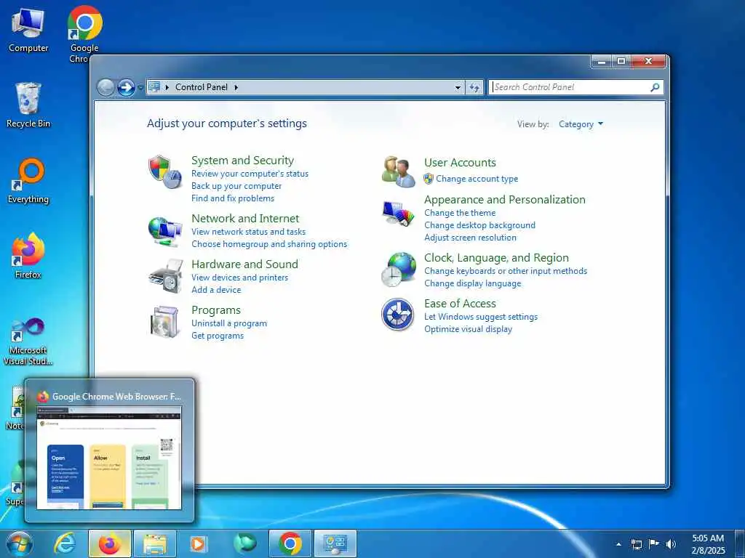The width and height of the screenshot is (745, 558).
Task: Launch Internet Explorer from the taskbar
Action: tap(65, 543)
